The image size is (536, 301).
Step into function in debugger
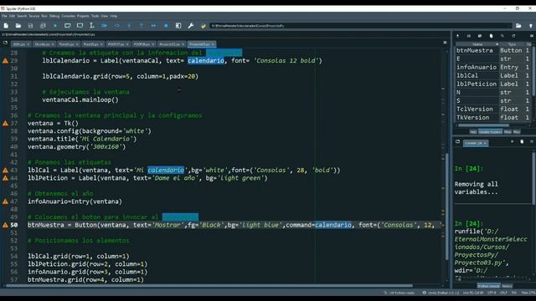(x=129, y=26)
